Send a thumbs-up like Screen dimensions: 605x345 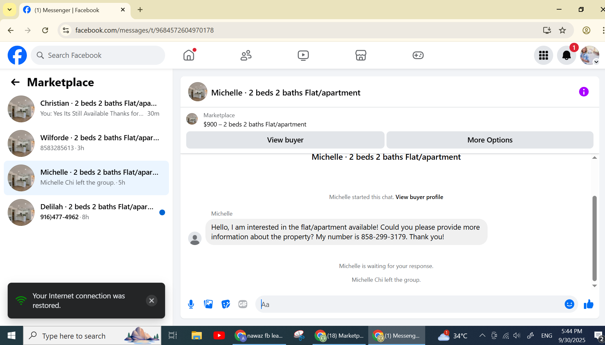588,304
